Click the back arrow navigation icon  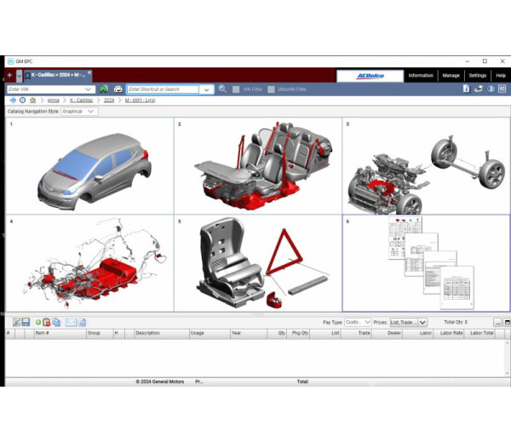(x=12, y=100)
